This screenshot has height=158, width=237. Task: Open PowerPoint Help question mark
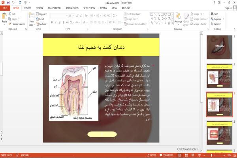pos(214,2)
